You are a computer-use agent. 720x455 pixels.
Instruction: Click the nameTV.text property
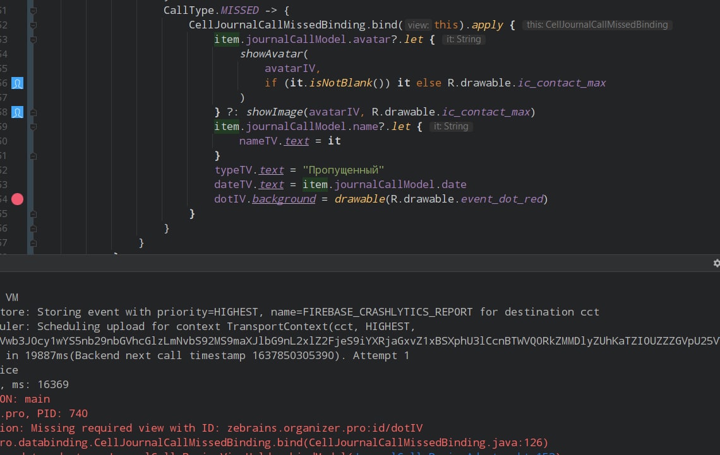[273, 141]
